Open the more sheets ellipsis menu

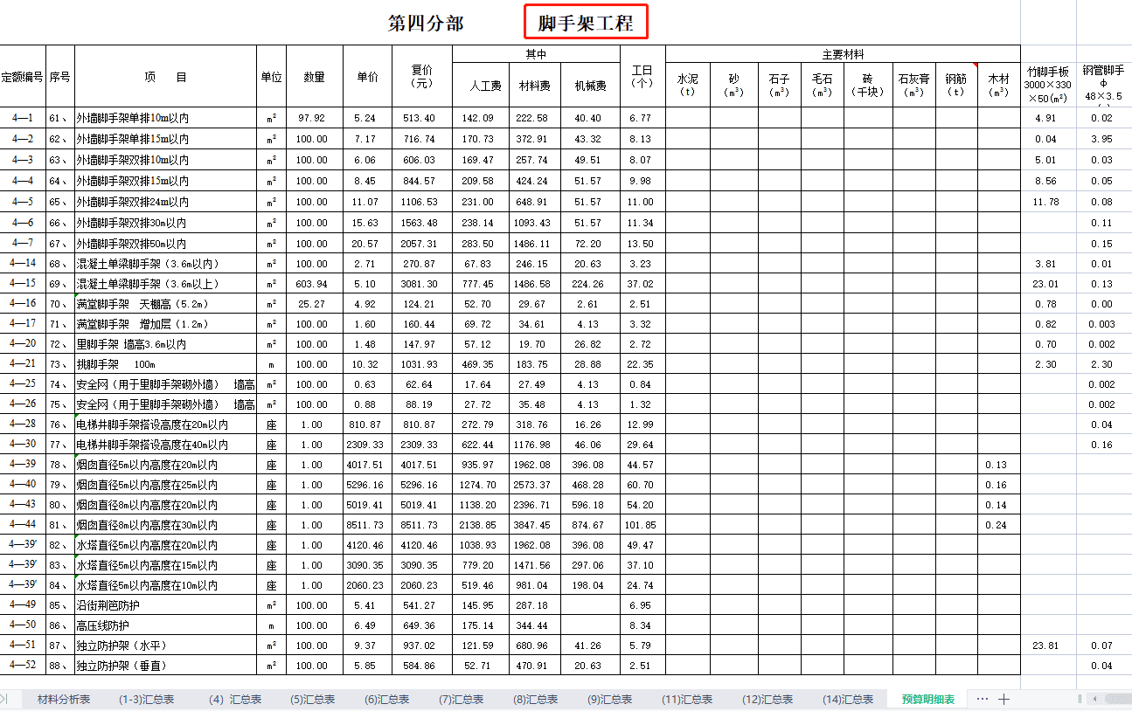tap(982, 699)
